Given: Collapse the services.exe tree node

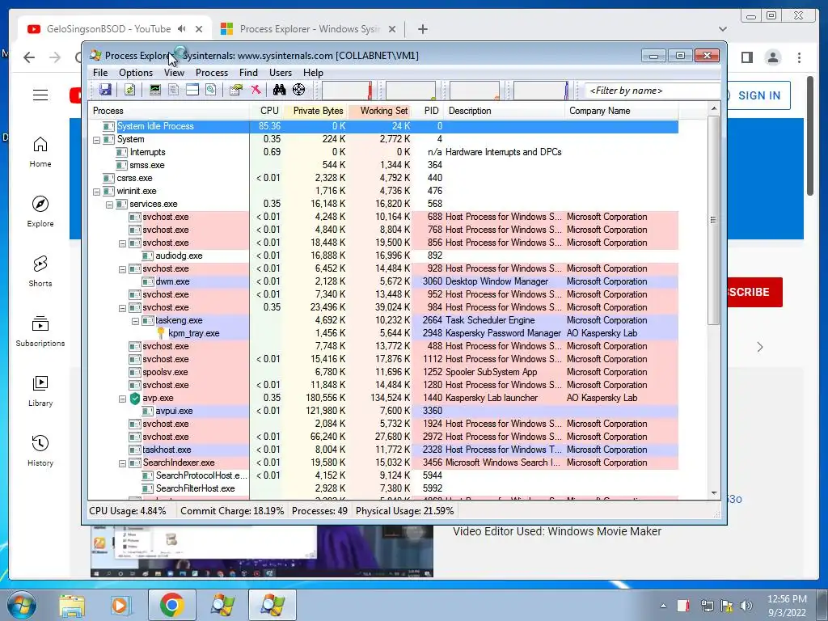Looking at the screenshot, I should coord(109,205).
